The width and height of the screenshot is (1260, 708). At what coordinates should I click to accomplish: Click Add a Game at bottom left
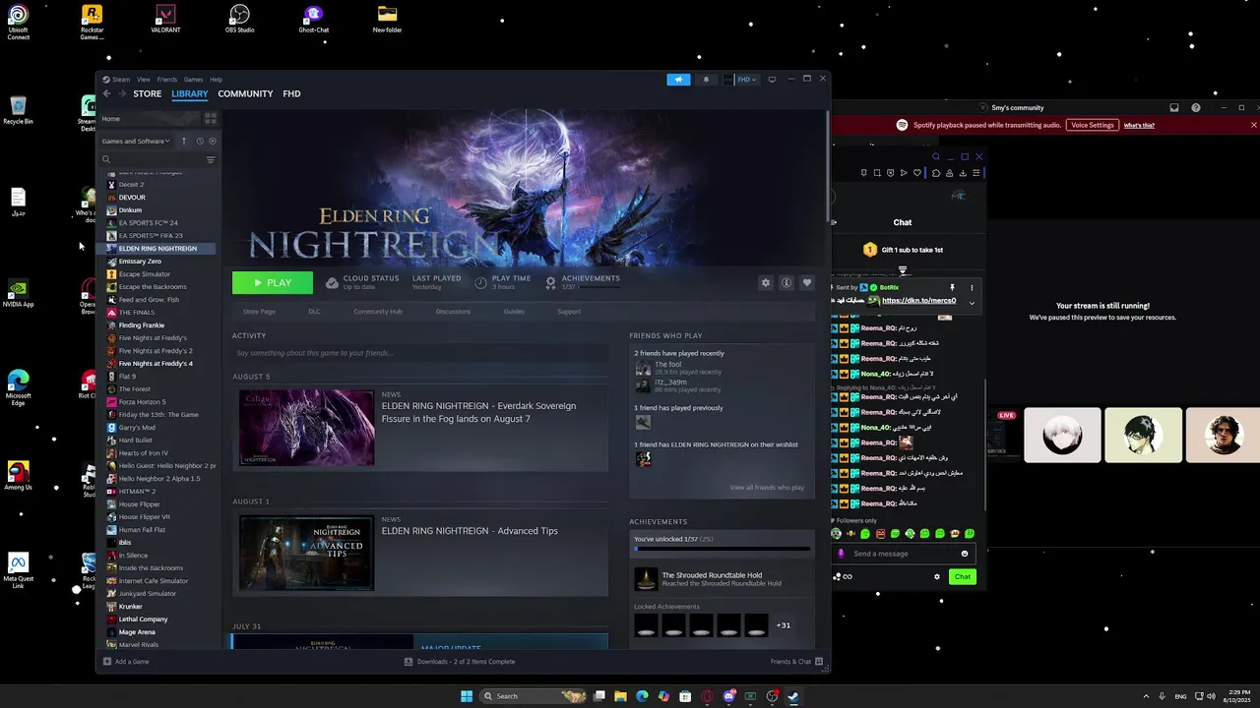coord(126,662)
